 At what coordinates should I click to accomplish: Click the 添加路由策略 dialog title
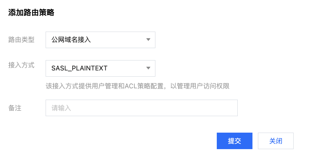pos(31,13)
